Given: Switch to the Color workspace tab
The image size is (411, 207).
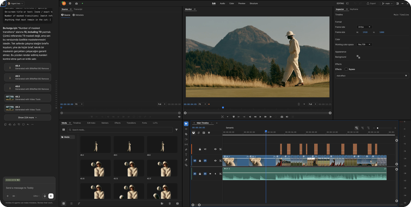Looking at the screenshot, I should tap(232, 3).
